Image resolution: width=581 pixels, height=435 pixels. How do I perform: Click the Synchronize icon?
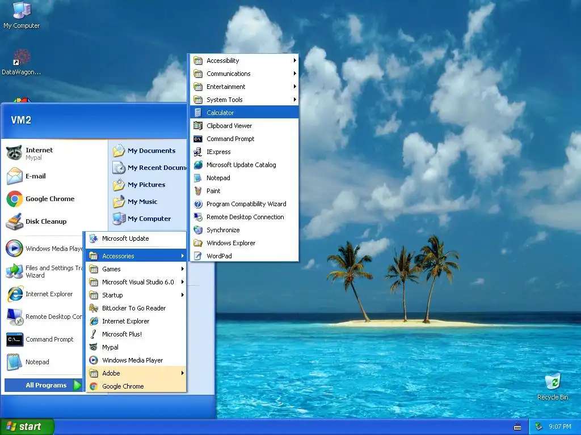198,230
